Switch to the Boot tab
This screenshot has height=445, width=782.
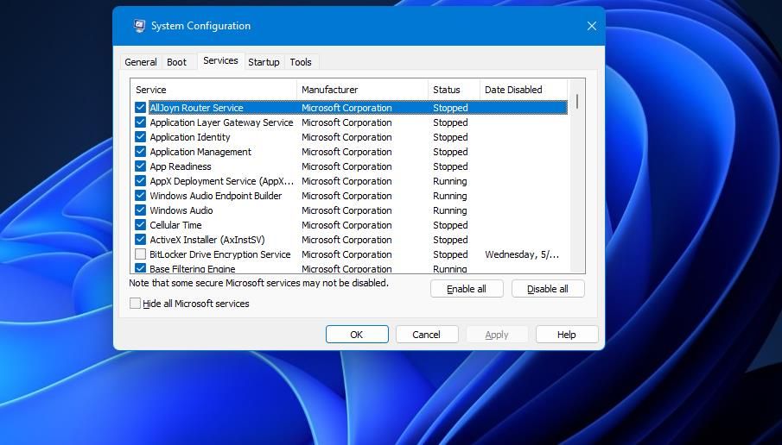(x=176, y=62)
